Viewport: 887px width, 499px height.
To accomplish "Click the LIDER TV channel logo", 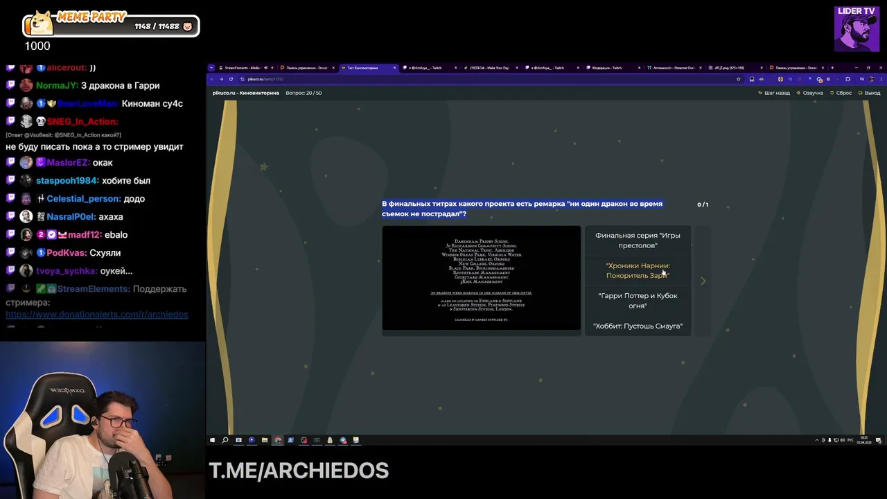I will [857, 28].
